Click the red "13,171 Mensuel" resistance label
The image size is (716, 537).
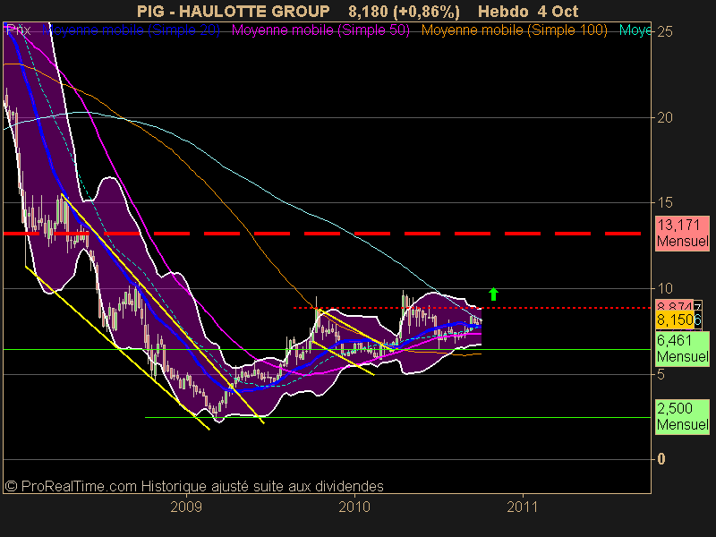click(682, 233)
